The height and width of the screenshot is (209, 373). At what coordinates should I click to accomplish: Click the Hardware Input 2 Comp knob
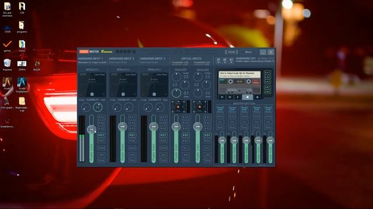point(117,107)
